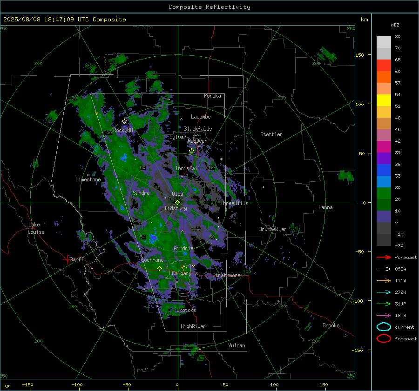Click the cyan current ellipse legend icon
The width and height of the screenshot is (419, 391).
(x=384, y=327)
